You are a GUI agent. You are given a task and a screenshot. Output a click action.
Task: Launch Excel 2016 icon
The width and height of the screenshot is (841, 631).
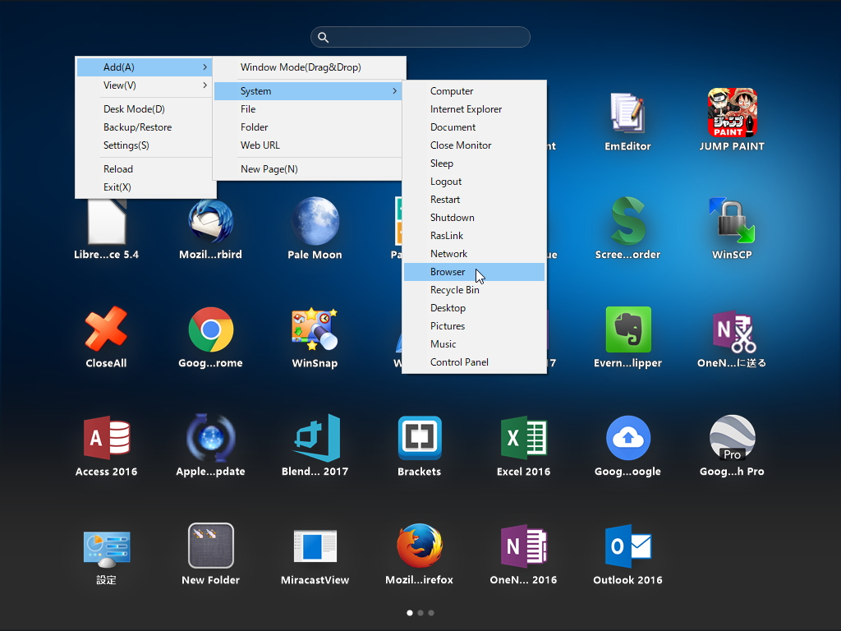pos(523,438)
